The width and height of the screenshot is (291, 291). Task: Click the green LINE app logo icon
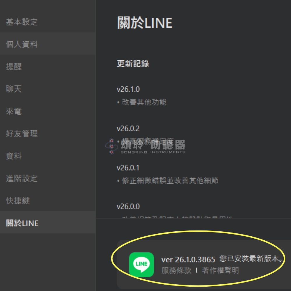[x=141, y=265]
